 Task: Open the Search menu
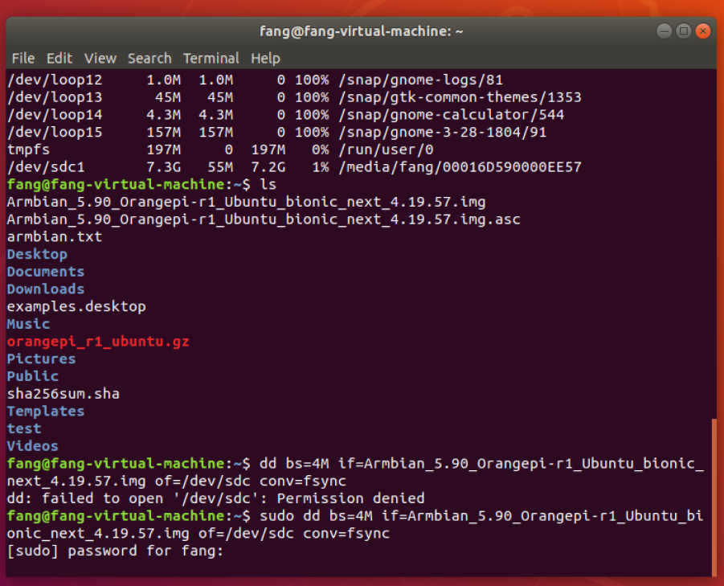point(149,58)
